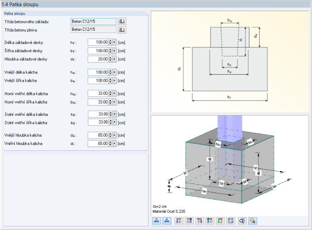This screenshot has width=312, height=230.
Task: Set view in Y direction
Action: click(200, 221)
